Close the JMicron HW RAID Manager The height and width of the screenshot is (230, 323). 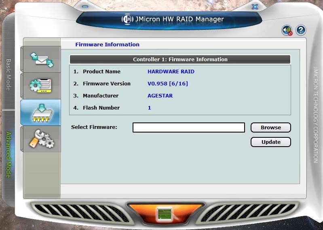coord(255,6)
